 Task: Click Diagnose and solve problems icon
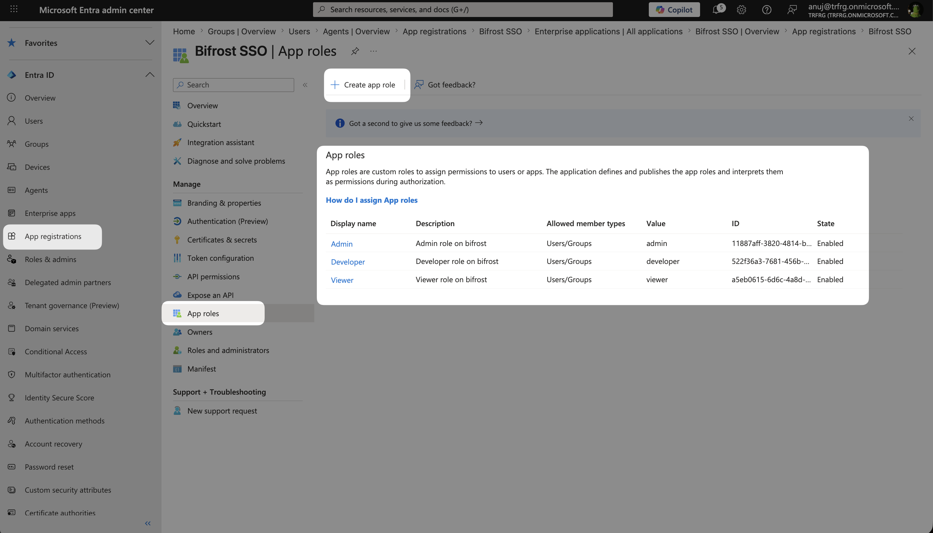[x=177, y=161]
